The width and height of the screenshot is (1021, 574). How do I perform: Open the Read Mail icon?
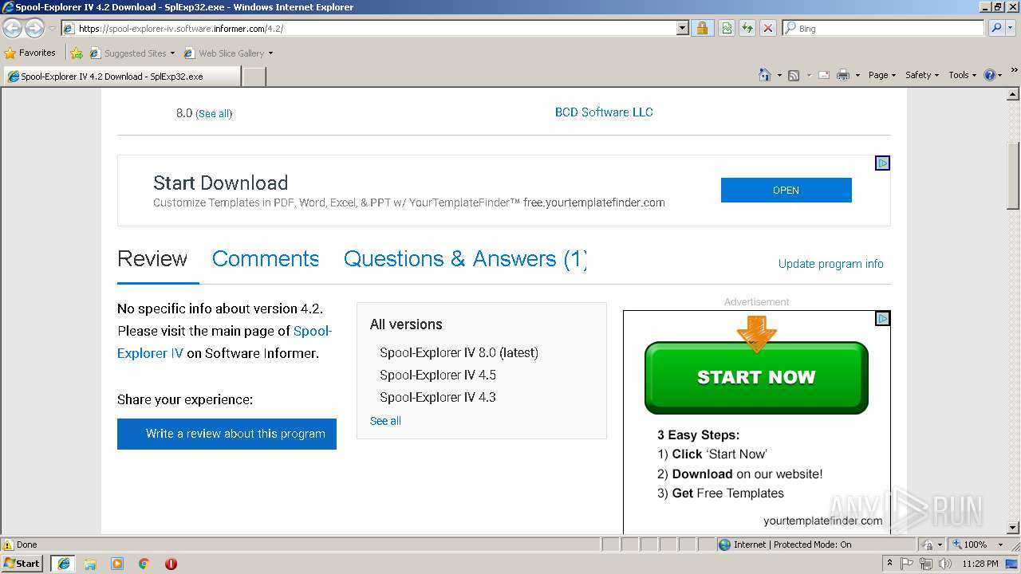(823, 75)
